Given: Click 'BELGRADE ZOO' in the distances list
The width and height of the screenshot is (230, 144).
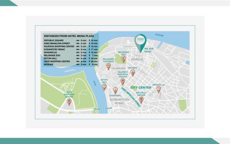Looking at the screenshot, I should [52, 55].
